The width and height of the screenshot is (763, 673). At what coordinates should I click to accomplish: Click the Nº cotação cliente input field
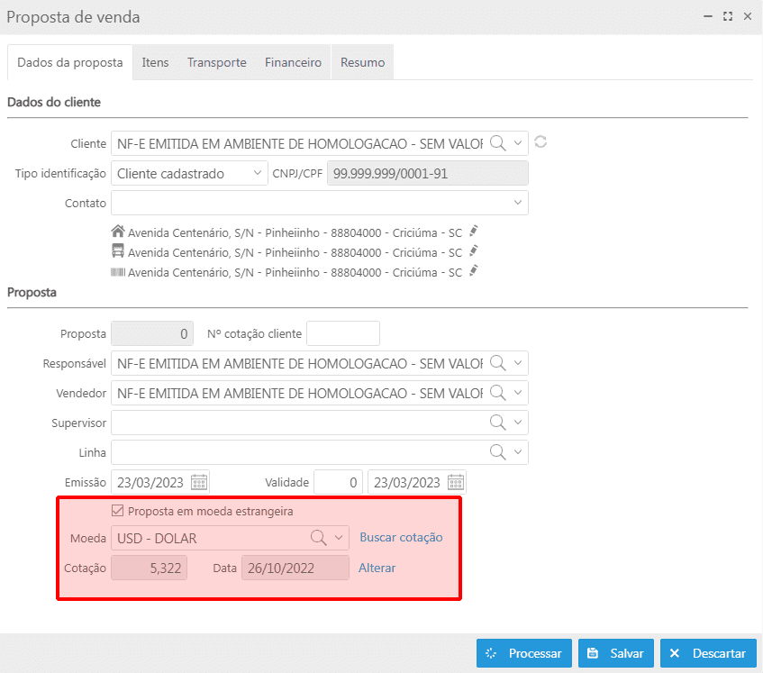pos(343,333)
